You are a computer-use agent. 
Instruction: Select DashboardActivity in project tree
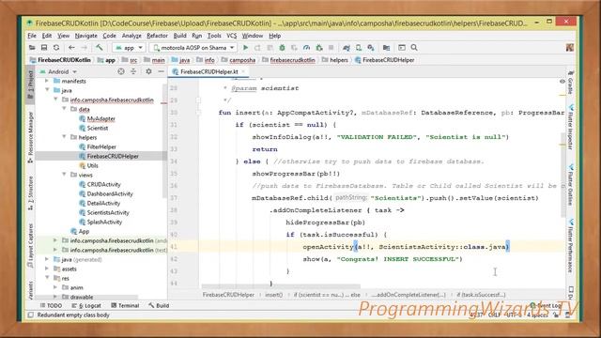click(x=110, y=193)
